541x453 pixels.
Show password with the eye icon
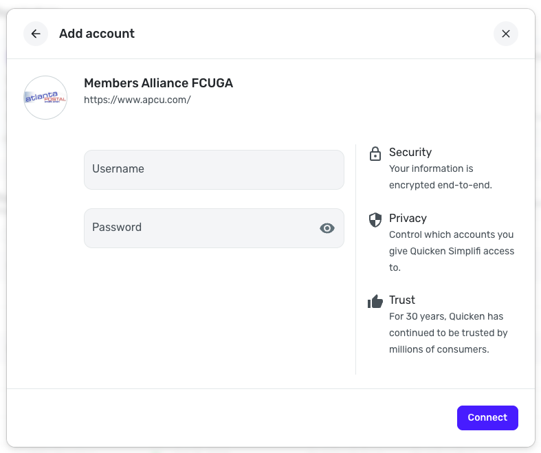coord(327,228)
